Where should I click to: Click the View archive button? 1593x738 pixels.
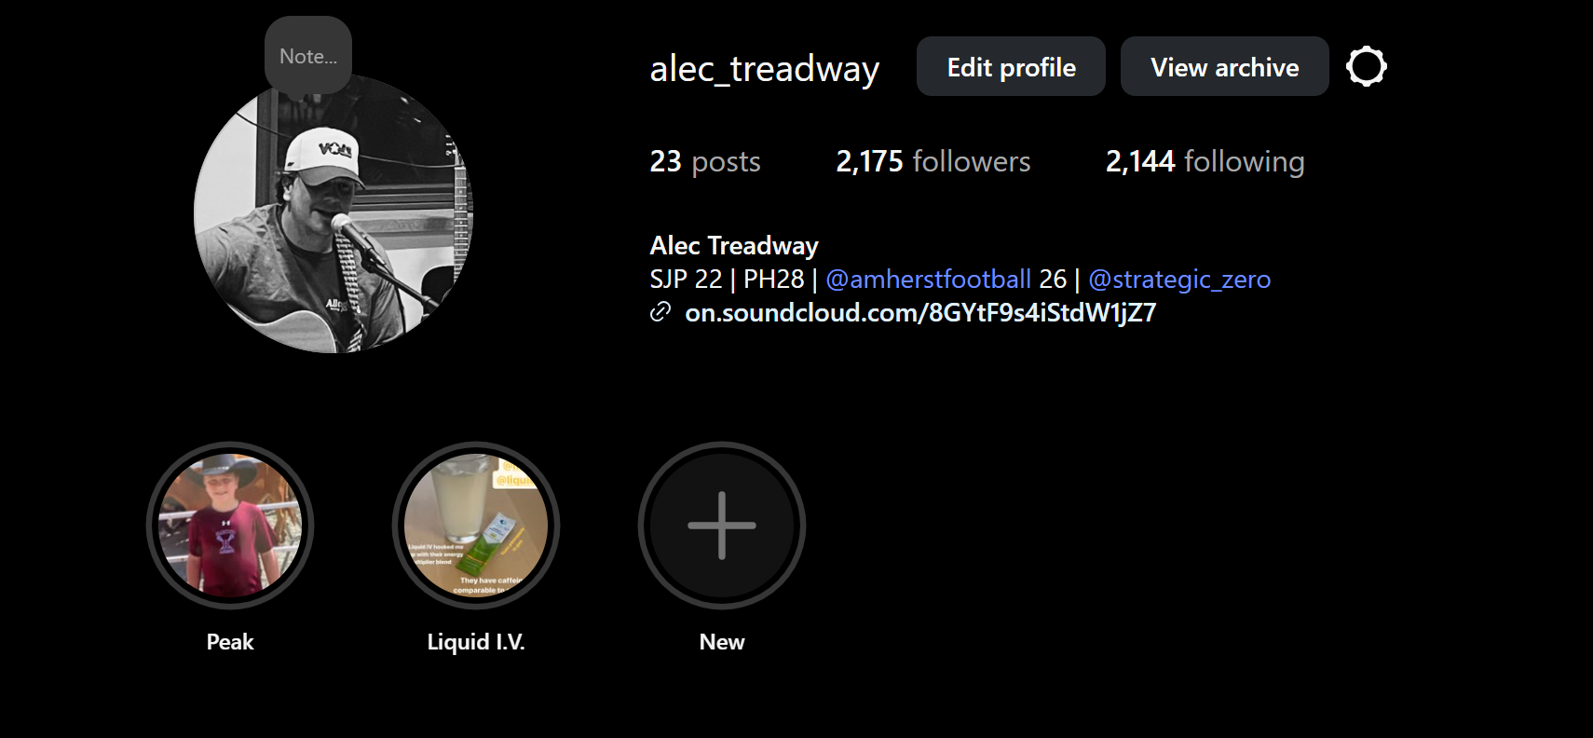tap(1225, 66)
